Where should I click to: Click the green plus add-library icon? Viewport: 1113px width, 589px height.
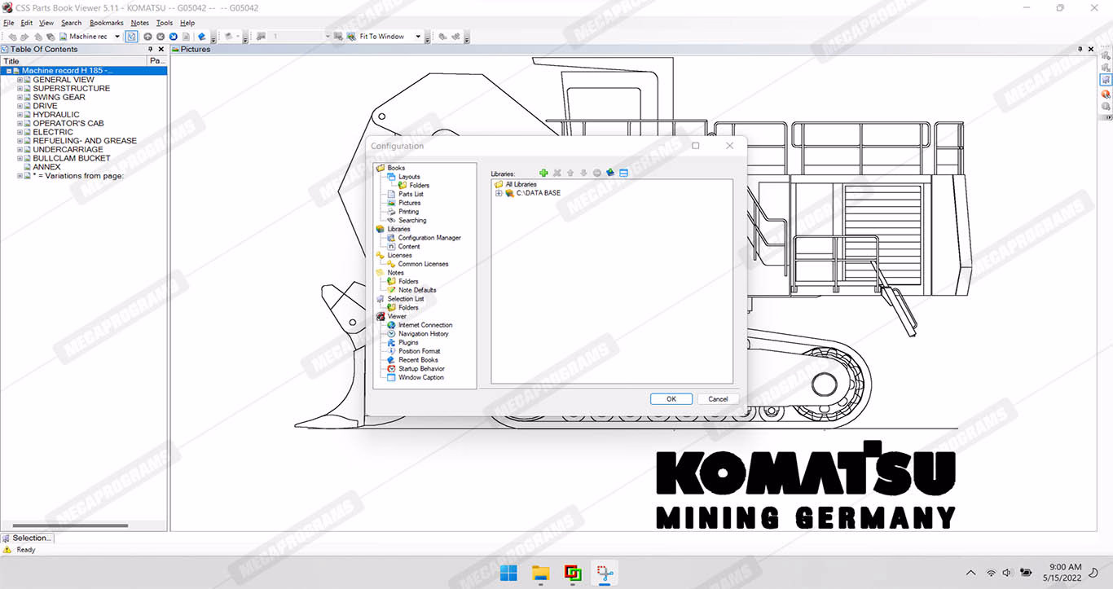pos(543,173)
